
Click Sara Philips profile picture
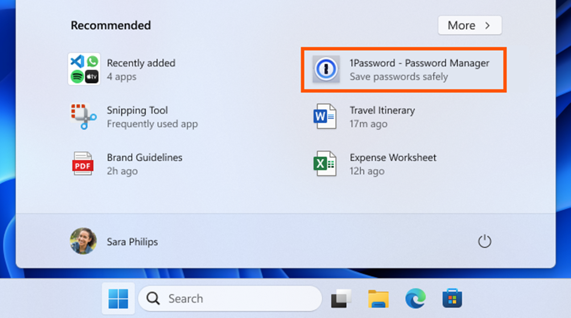pyautogui.click(x=83, y=241)
